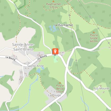Select the power line pylon near Puy la Grolle
This screenshot has height=111, width=111.
(x=99, y=28)
